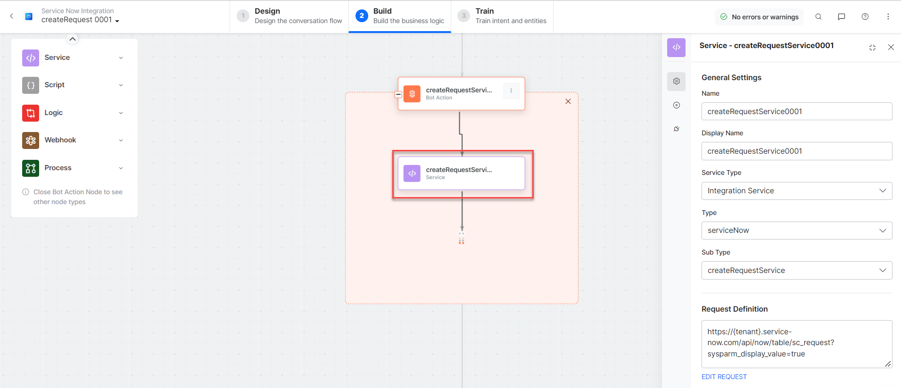This screenshot has width=901, height=388.
Task: Select the Webhook node icon
Action: click(31, 140)
